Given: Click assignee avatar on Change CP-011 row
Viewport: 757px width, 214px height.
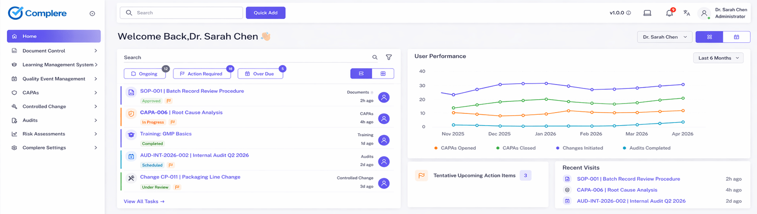Looking at the screenshot, I should 384,183.
